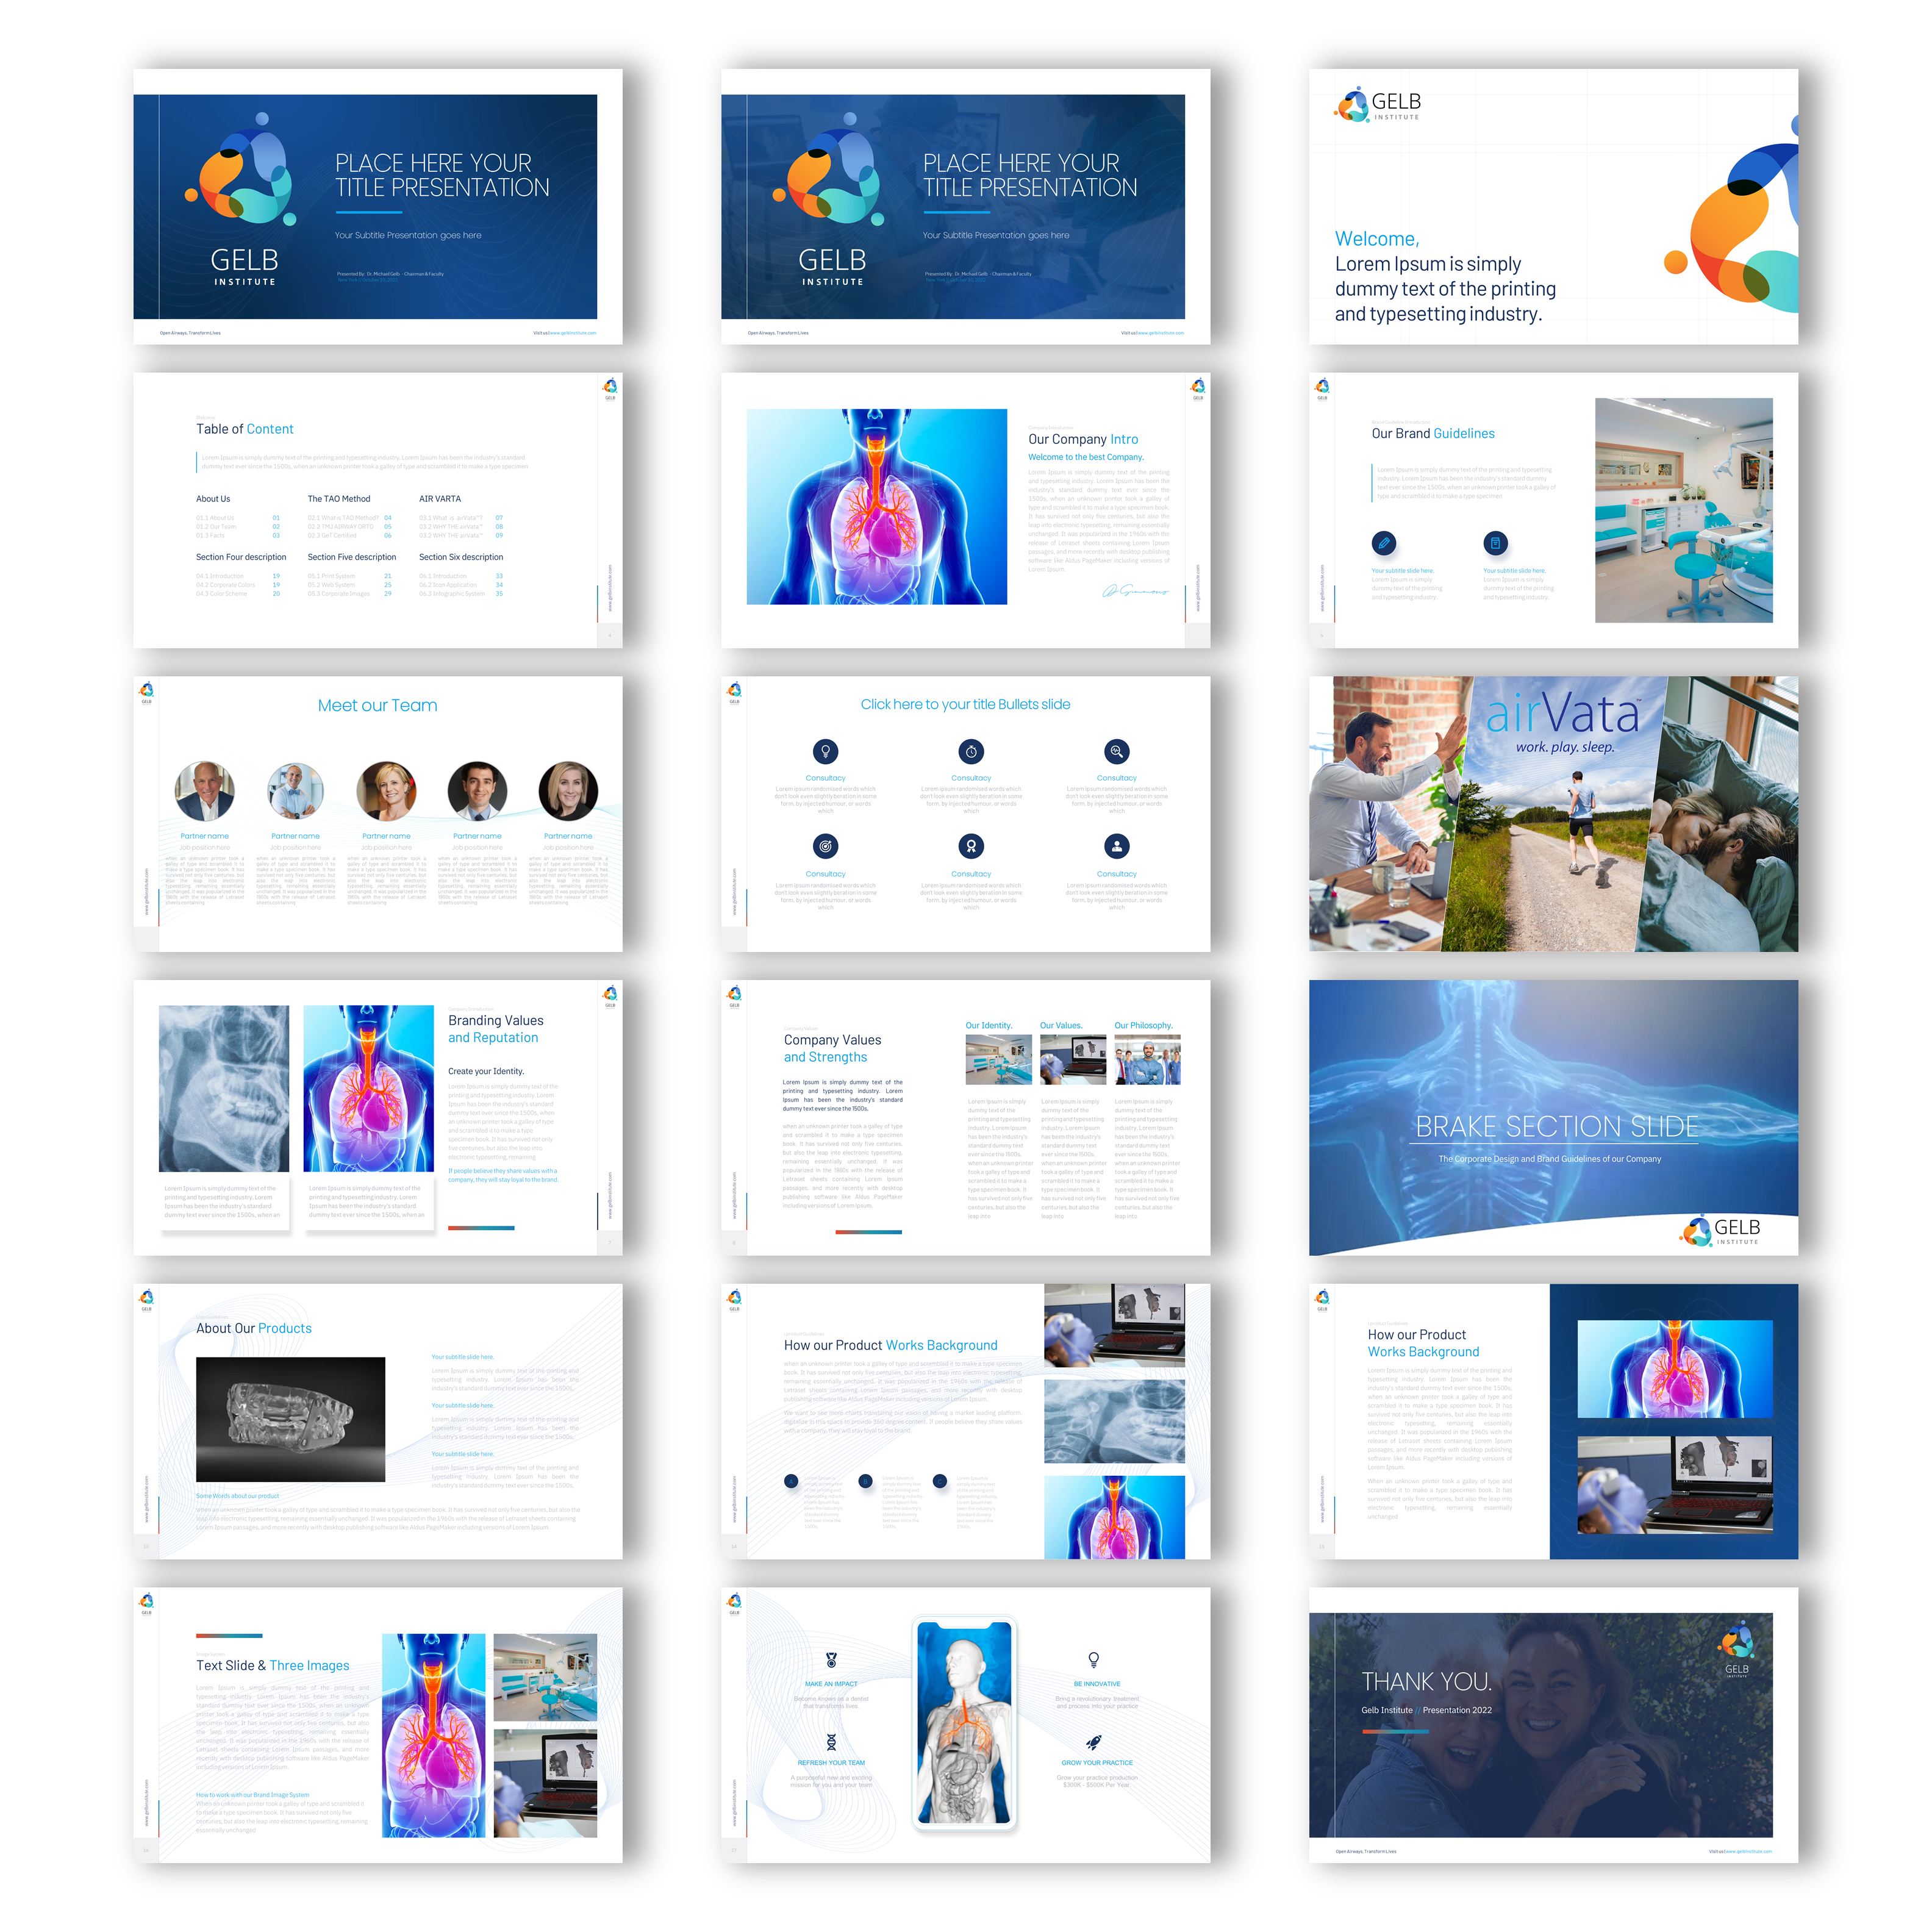Click the pencil icon on Brand Guidelines slide

click(x=1384, y=543)
